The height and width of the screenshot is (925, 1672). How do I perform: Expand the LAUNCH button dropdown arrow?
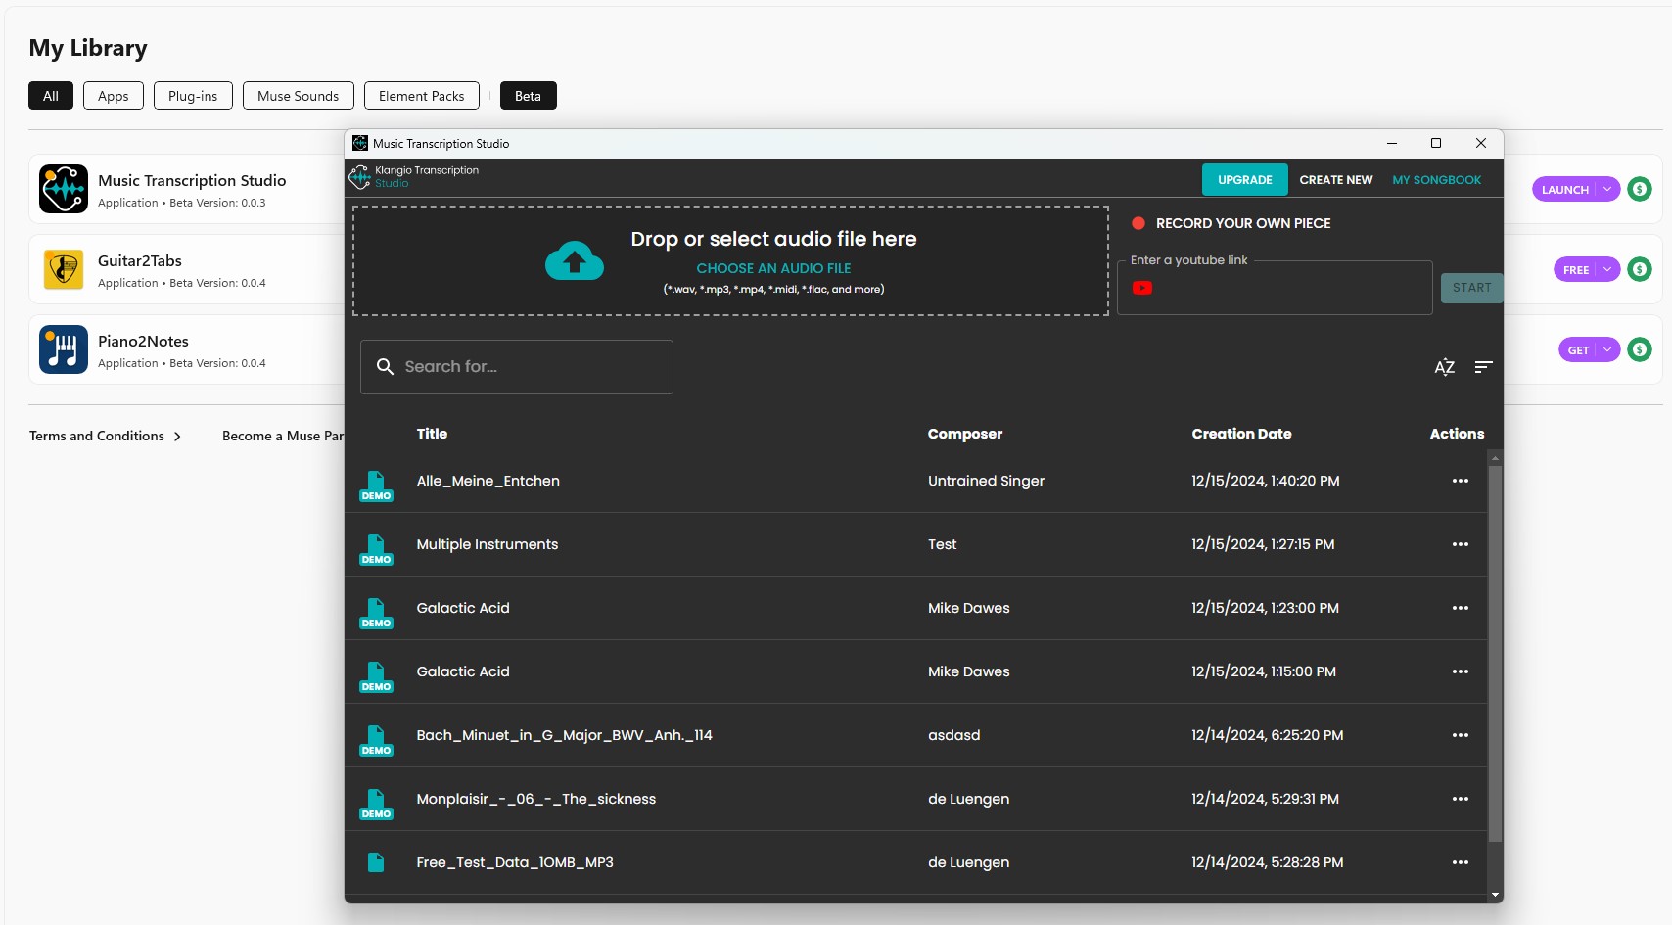(1606, 189)
